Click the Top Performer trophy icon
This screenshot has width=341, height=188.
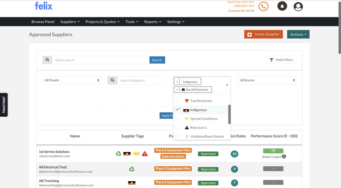(186, 101)
